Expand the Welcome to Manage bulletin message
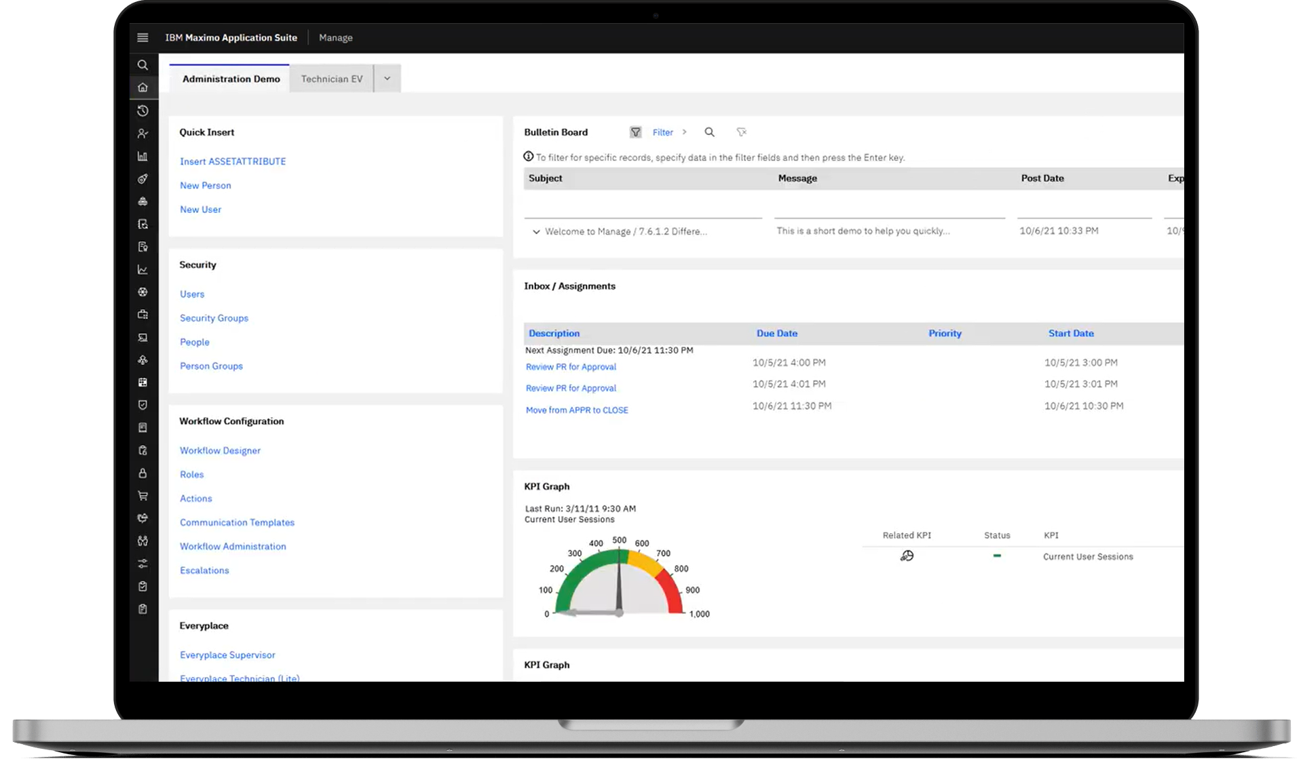 [536, 231]
